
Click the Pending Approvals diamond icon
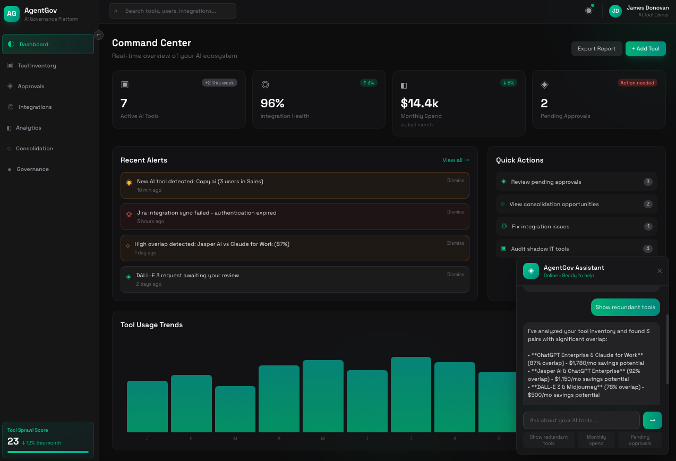point(544,84)
